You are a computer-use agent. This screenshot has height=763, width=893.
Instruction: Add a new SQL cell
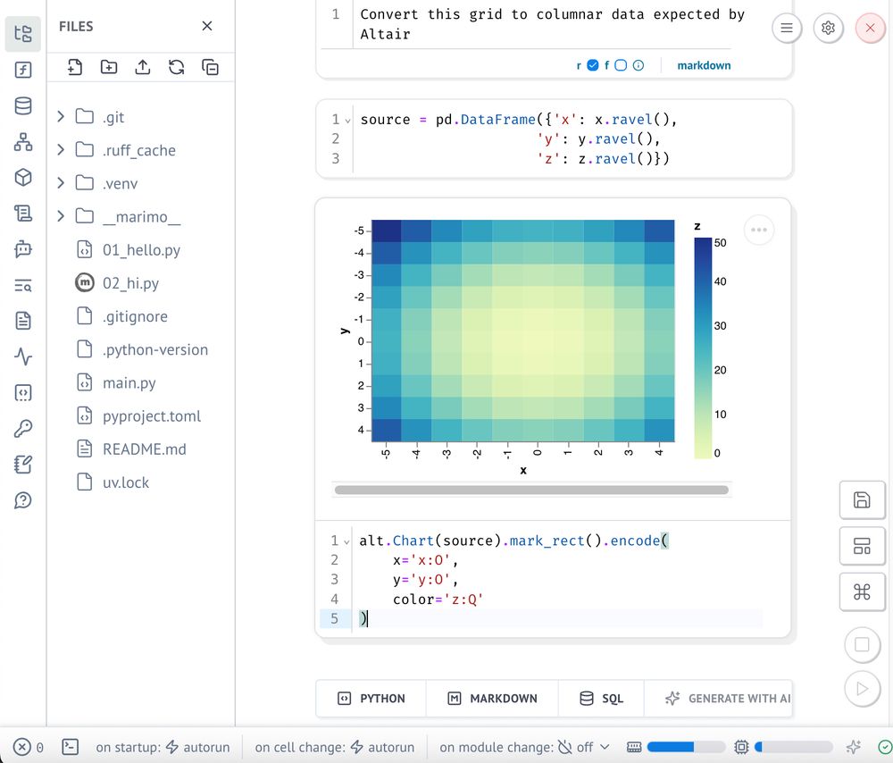click(601, 698)
